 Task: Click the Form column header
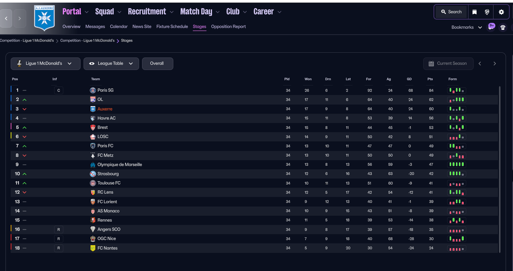point(452,79)
